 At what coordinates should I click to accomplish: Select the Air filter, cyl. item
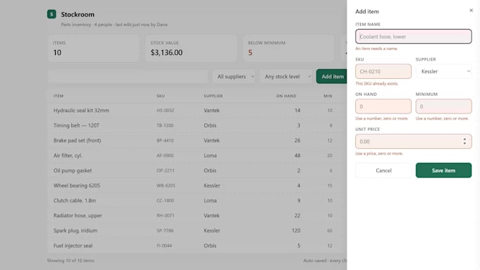click(68, 155)
